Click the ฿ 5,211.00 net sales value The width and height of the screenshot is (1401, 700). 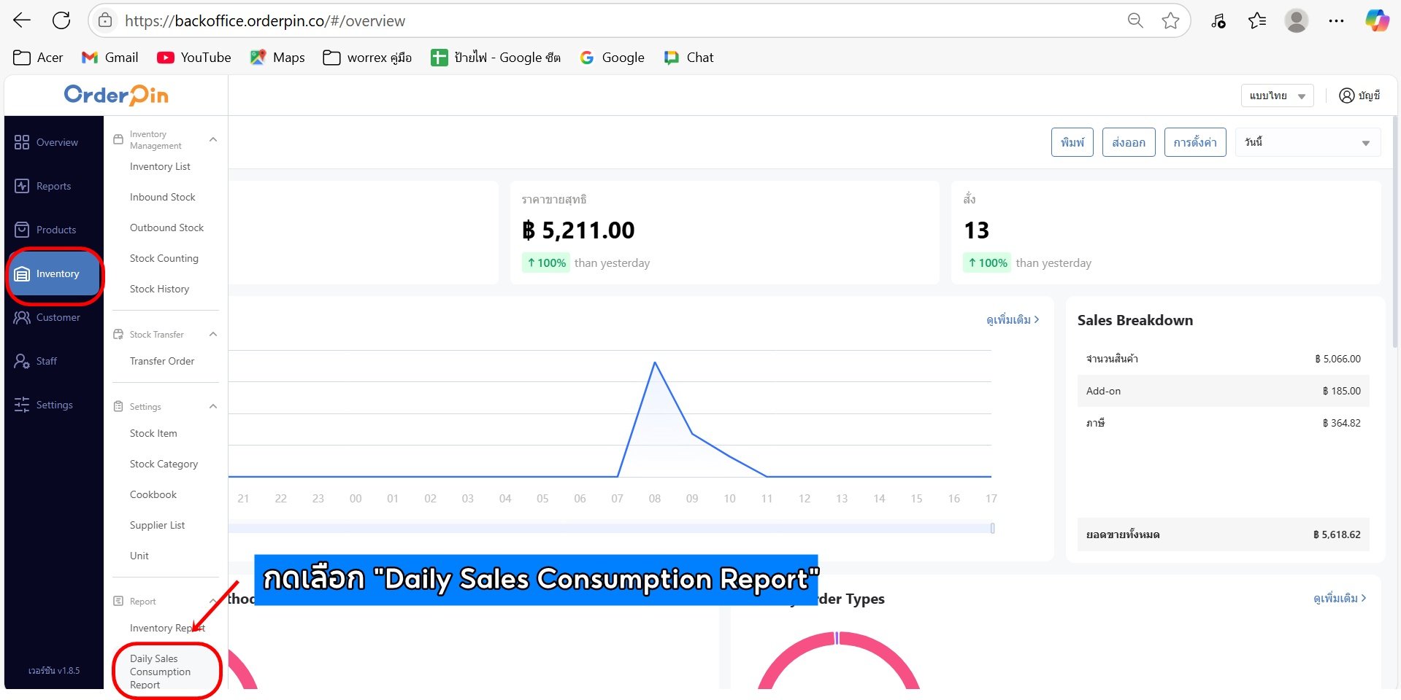click(578, 230)
